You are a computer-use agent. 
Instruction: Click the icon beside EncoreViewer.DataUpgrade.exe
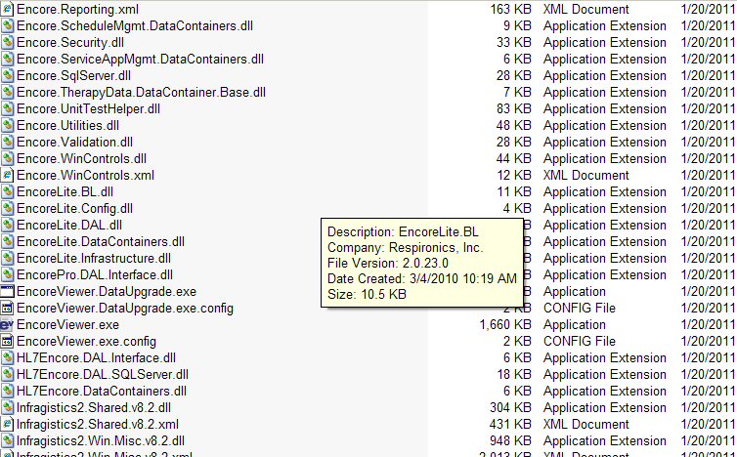coord(7,291)
